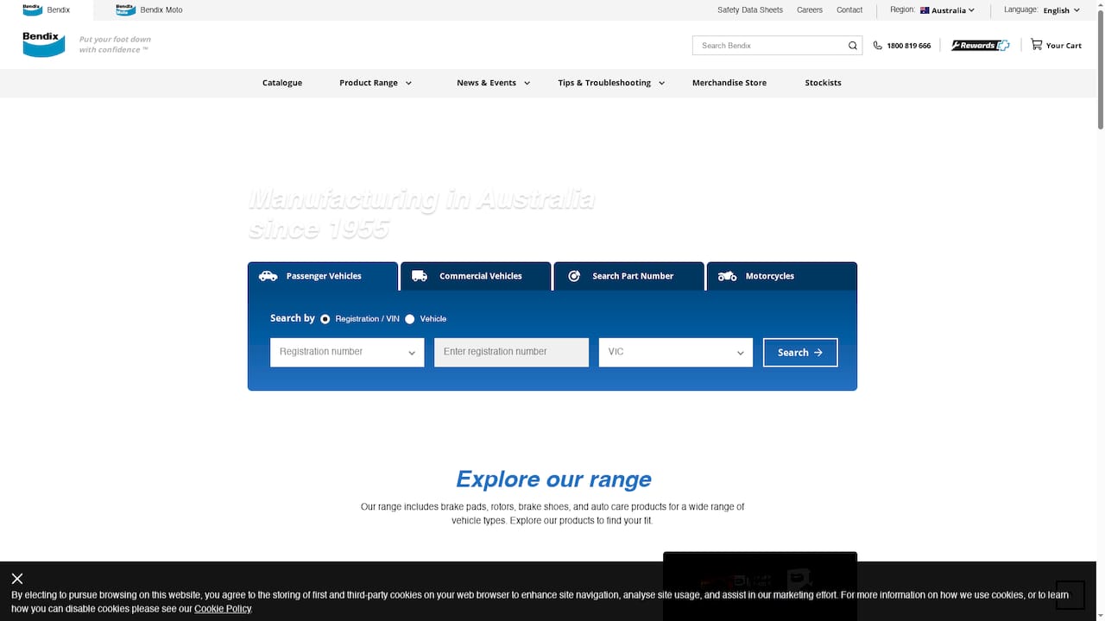Select the car icon on Passenger Vehicles tab
Image resolution: width=1105 pixels, height=621 pixels.
pyautogui.click(x=268, y=276)
